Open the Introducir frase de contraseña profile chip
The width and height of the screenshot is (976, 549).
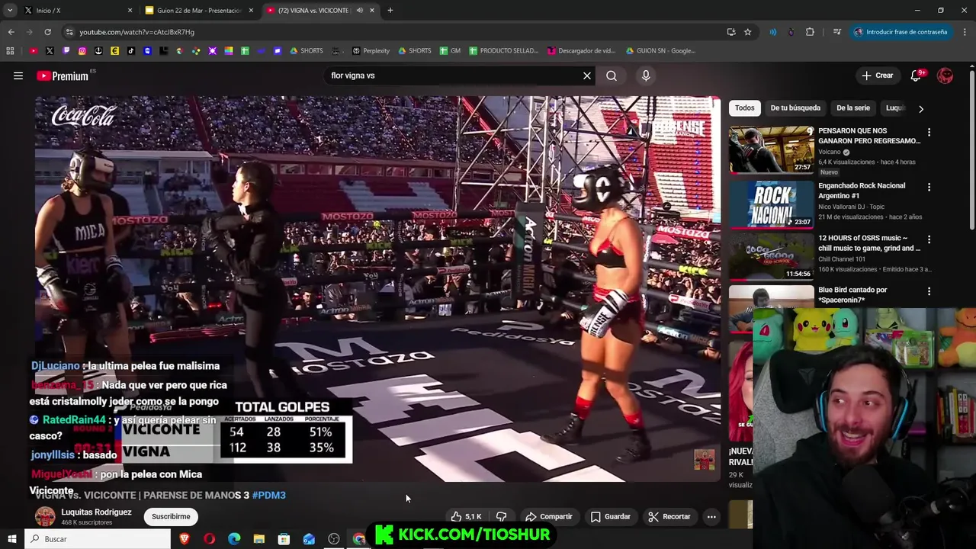[900, 32]
